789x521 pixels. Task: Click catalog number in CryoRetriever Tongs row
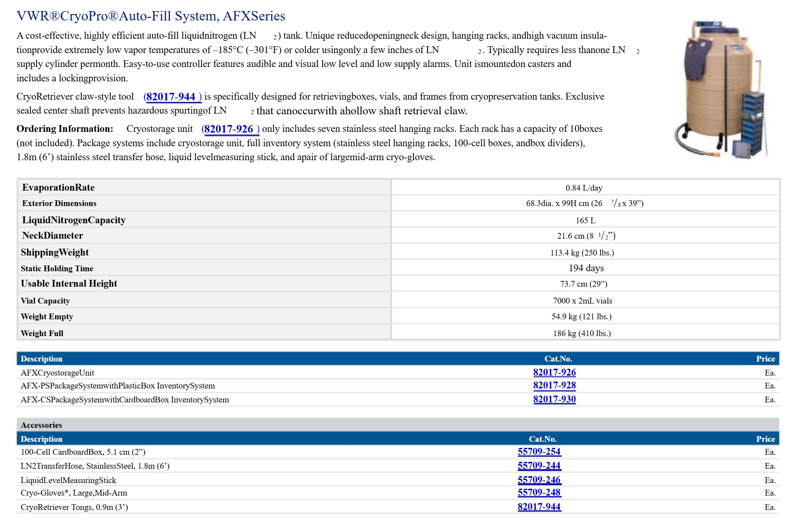pyautogui.click(x=539, y=507)
